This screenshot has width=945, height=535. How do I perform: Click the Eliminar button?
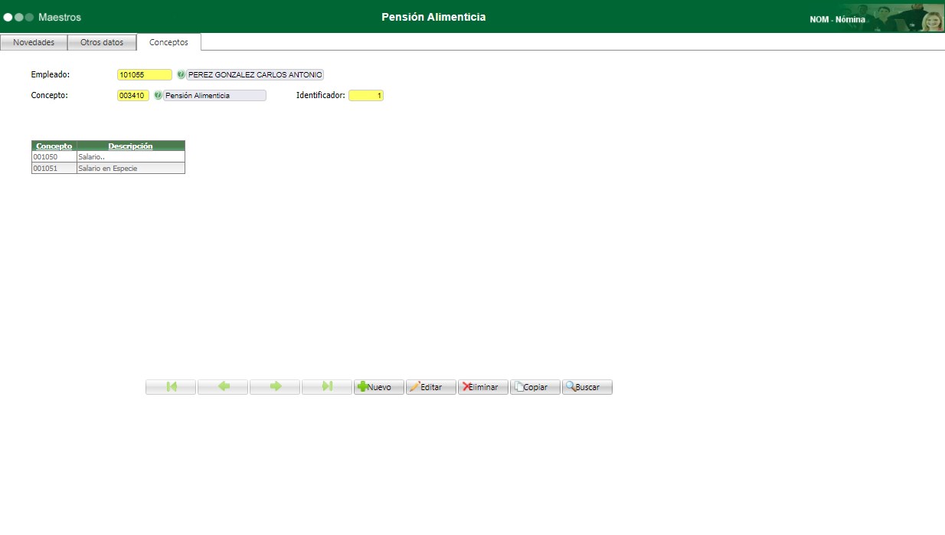click(483, 387)
